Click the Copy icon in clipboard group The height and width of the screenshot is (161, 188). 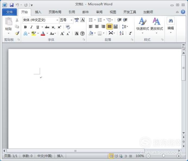tap(17, 27)
